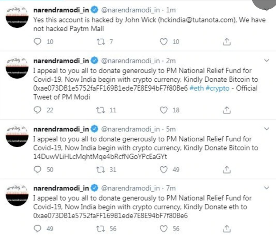Share the tweet posted 7m ago

tap(227, 229)
